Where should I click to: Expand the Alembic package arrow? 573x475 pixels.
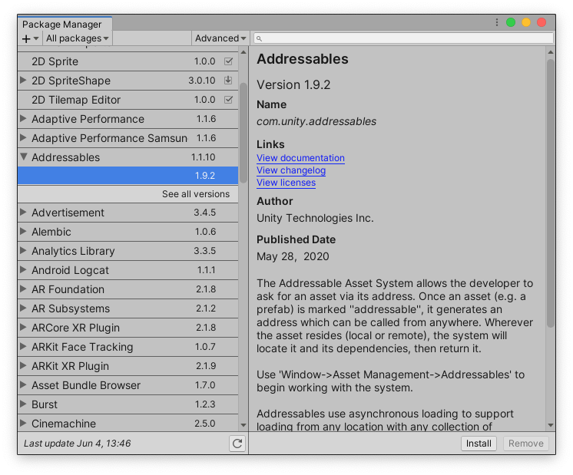point(23,231)
